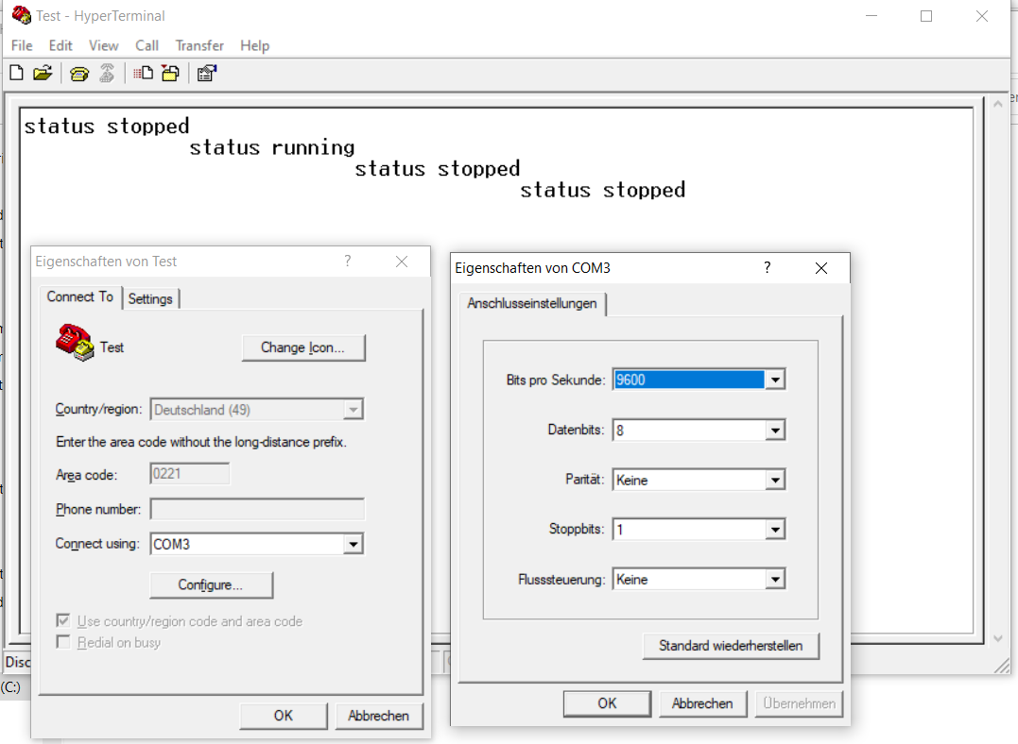Click the 'Configure...' button
The width and height of the screenshot is (1018, 744).
coord(211,585)
